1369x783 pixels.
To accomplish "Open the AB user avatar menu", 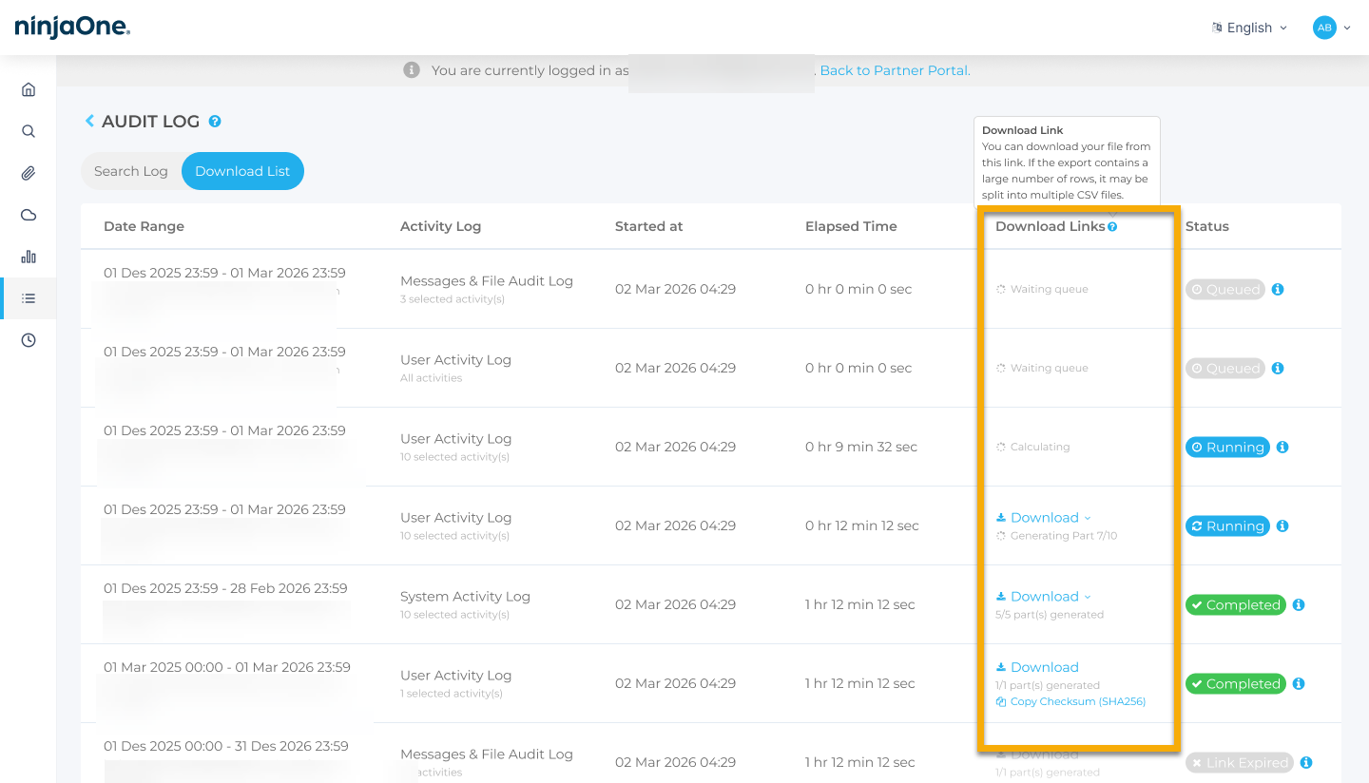I will [1331, 28].
